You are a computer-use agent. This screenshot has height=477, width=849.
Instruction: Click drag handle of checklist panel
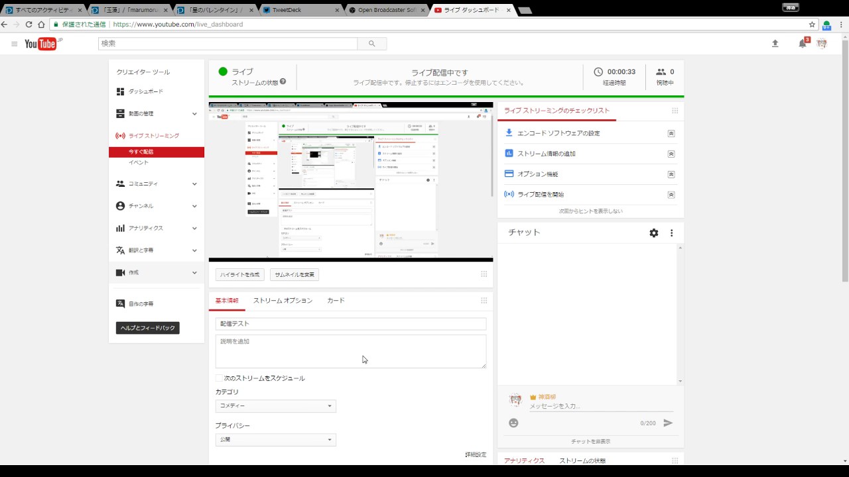pos(675,111)
